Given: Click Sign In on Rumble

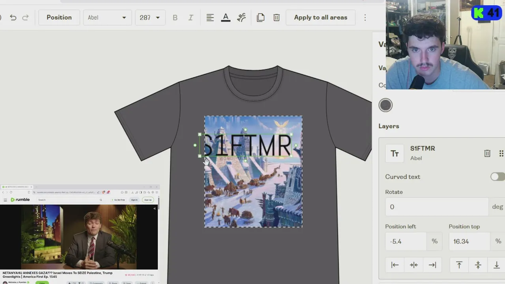Looking at the screenshot, I should click(x=135, y=200).
